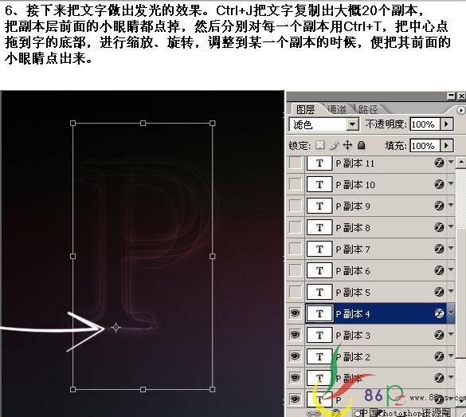Click the T thumbnail of P 副本 6
Viewport: 466px width, 417px height.
319,270
